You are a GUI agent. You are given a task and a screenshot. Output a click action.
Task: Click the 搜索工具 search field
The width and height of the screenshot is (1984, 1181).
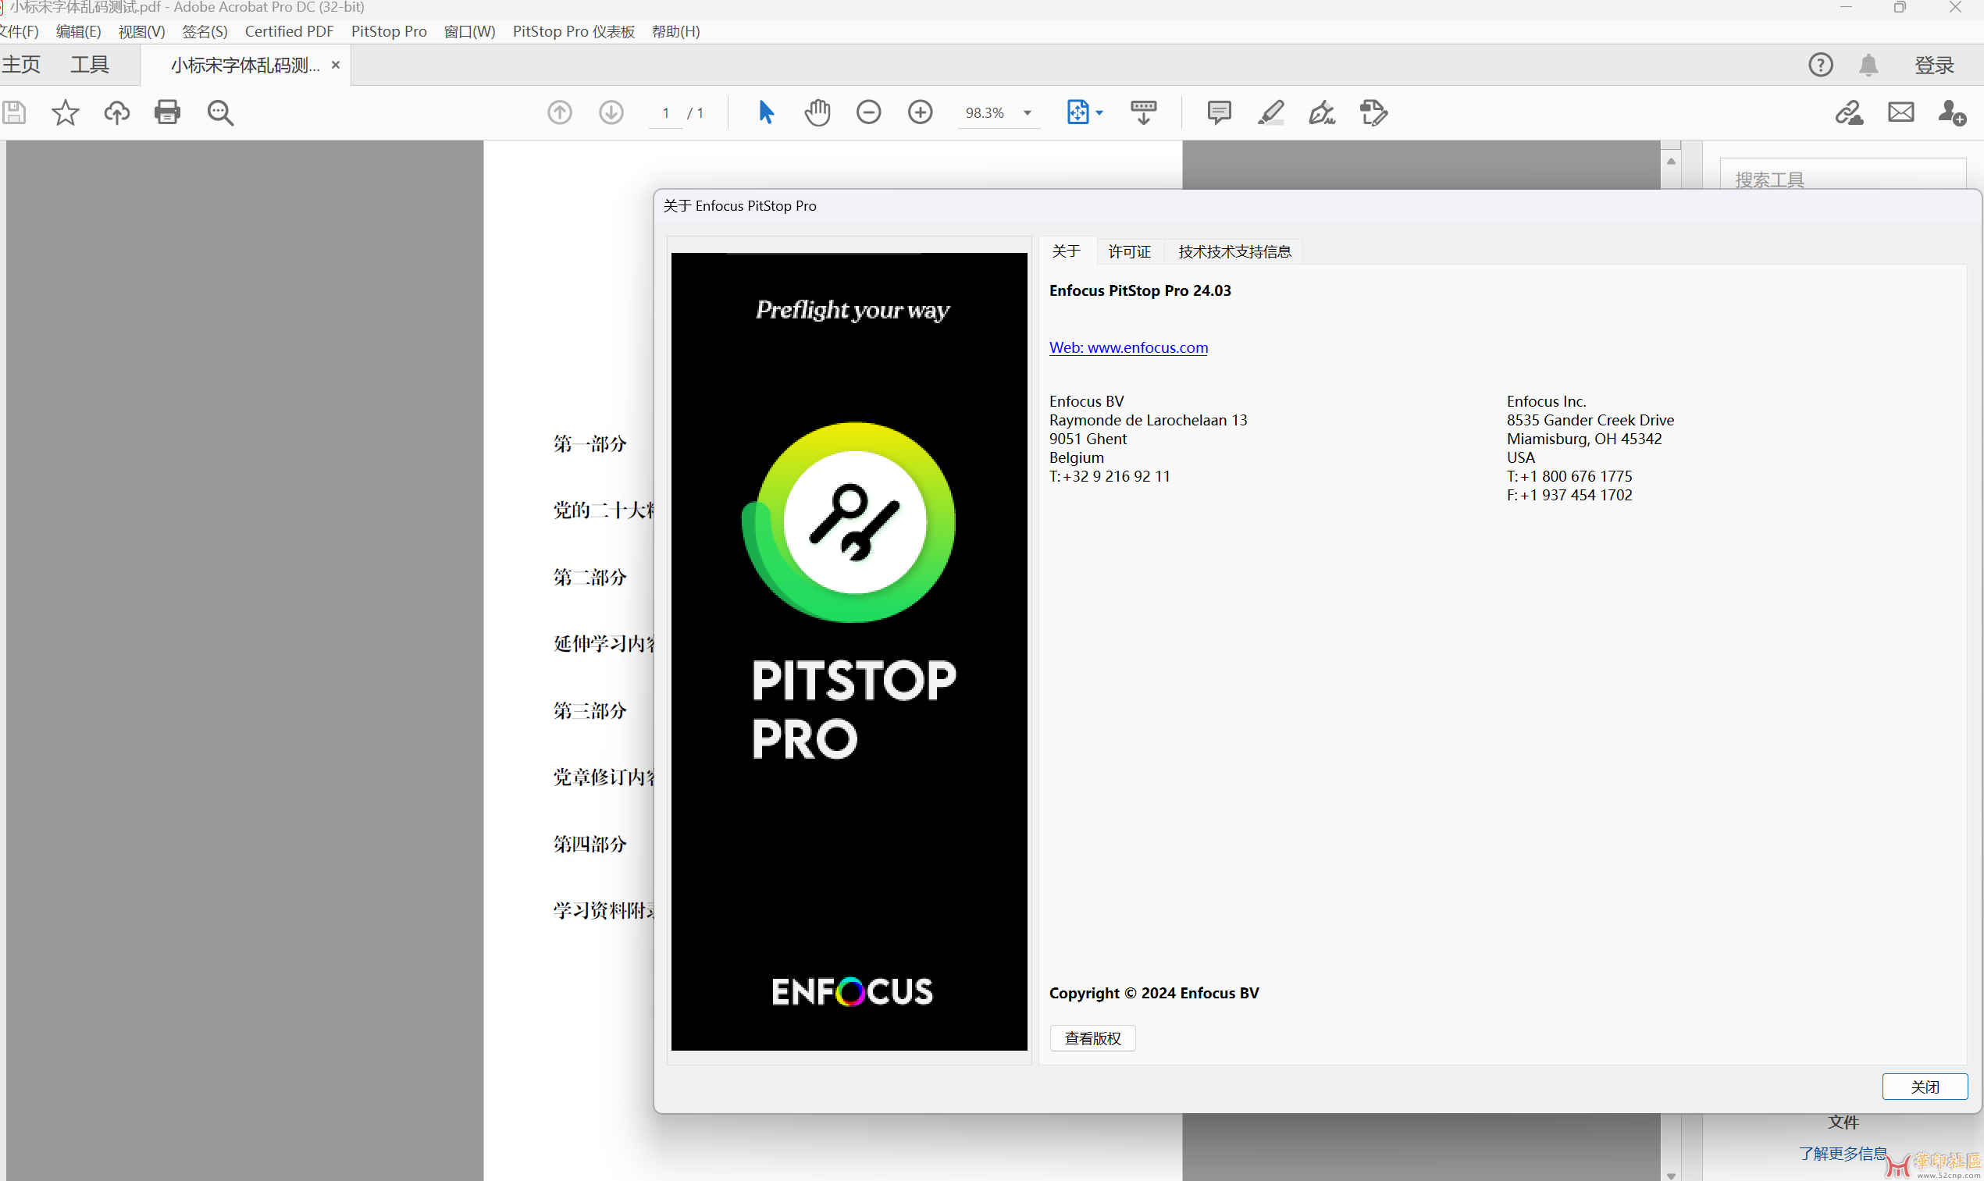click(x=1843, y=174)
